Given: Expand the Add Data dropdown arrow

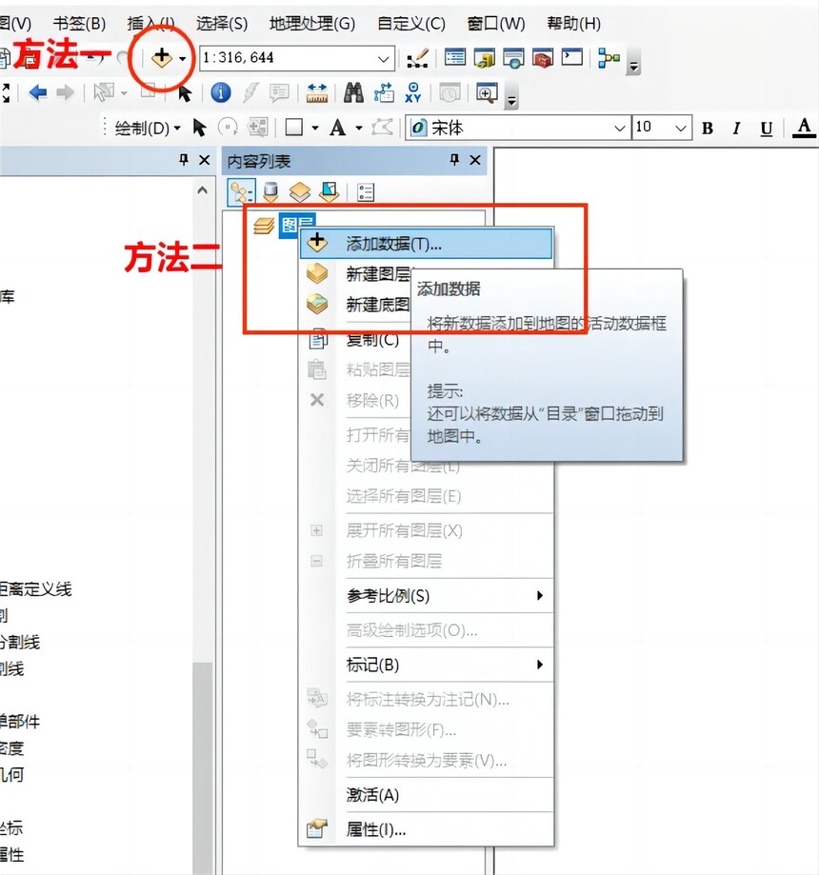Looking at the screenshot, I should tap(182, 59).
